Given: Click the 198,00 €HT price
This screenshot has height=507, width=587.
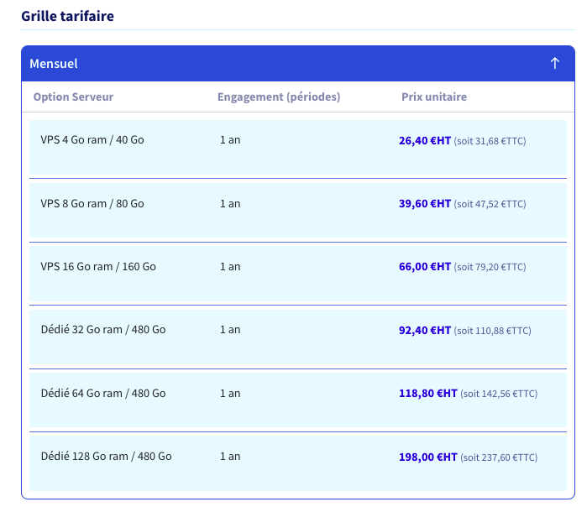Looking at the screenshot, I should coord(428,457).
